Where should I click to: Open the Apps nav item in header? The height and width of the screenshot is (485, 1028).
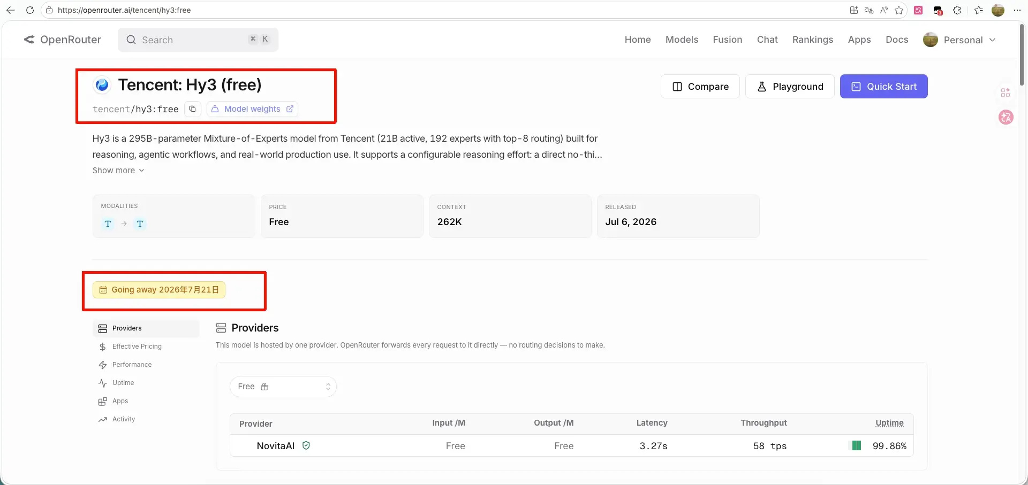pyautogui.click(x=859, y=40)
